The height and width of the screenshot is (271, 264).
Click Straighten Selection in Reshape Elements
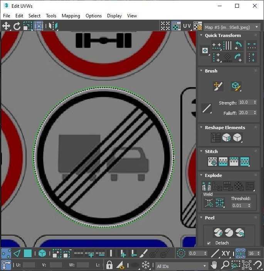[215, 138]
